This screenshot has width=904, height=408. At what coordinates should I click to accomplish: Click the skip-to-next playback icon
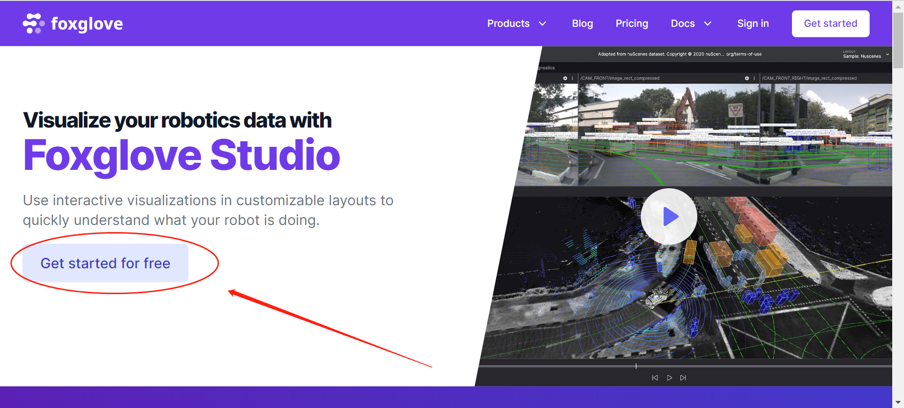pos(683,378)
